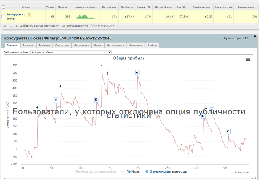Switch to the Турниры tab
This screenshot has height=180, width=259.
pyautogui.click(x=28, y=45)
